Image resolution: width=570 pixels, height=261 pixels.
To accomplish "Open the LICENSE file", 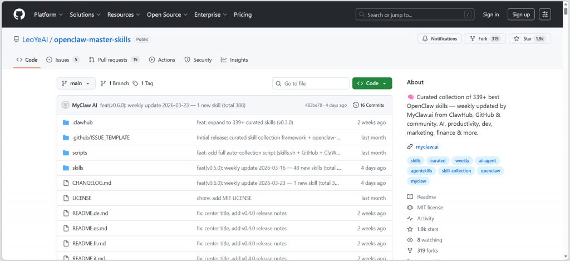I will [x=82, y=198].
